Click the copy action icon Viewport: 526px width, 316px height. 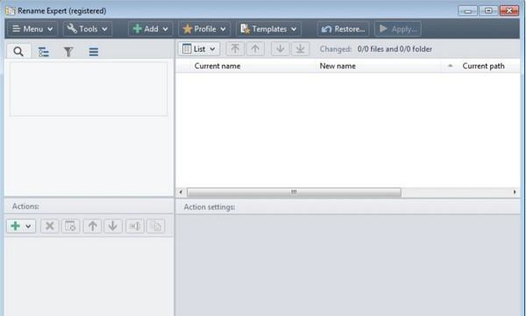click(156, 226)
